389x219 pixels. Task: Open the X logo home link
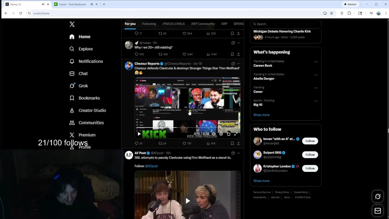[x=72, y=24]
